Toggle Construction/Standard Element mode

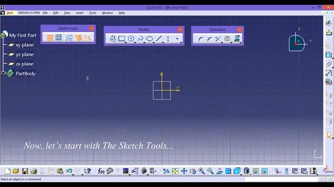coord(69,38)
